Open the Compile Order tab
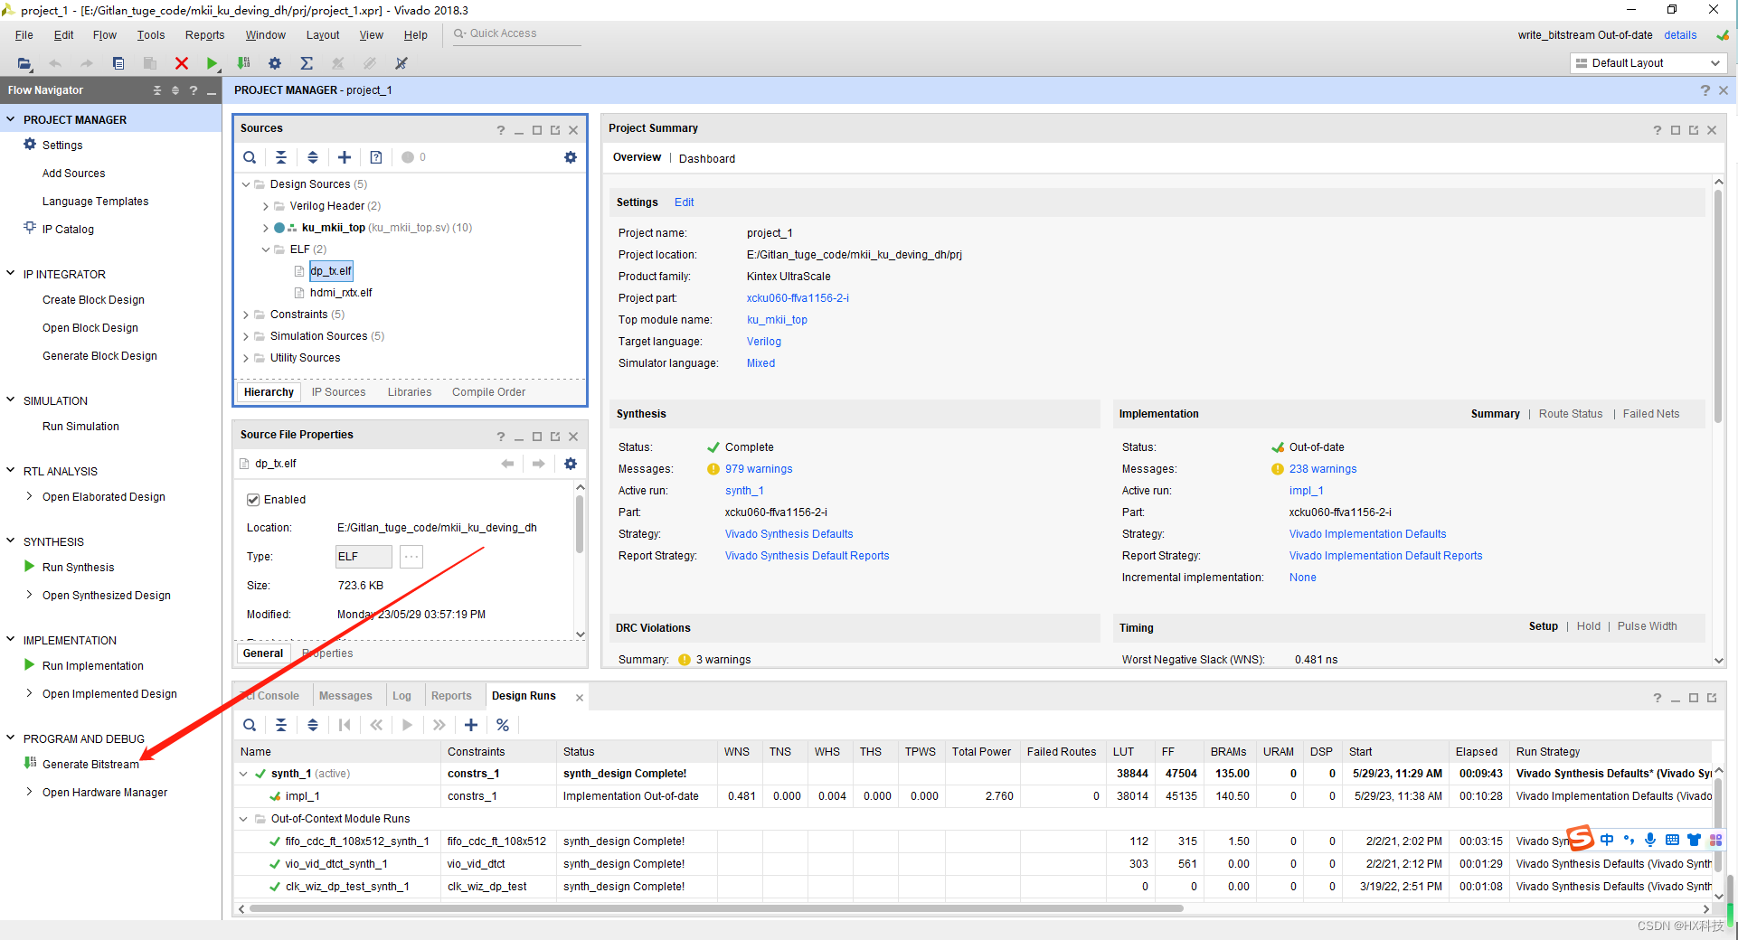This screenshot has width=1738, height=940. (x=488, y=392)
